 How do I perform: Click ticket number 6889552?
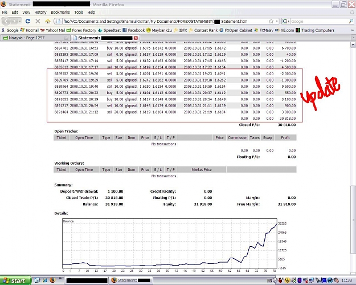(61, 74)
